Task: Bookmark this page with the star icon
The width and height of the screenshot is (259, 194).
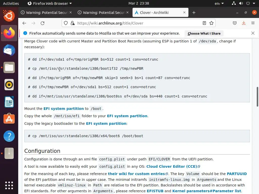Action: point(211,23)
